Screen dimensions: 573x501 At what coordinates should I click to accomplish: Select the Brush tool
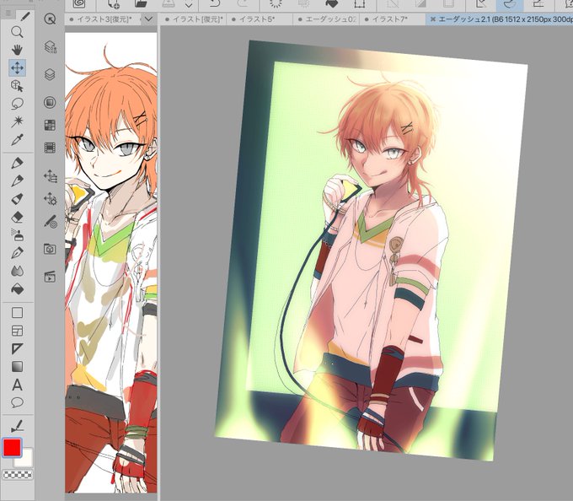pos(17,199)
